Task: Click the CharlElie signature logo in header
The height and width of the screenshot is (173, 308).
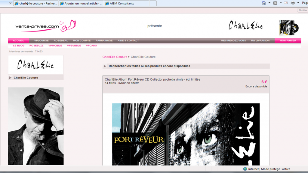Action: tap(246, 25)
